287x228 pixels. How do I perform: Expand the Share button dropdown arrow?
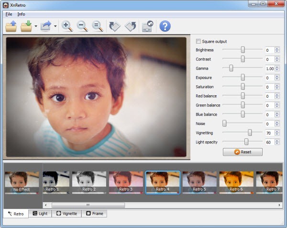[x=55, y=27]
